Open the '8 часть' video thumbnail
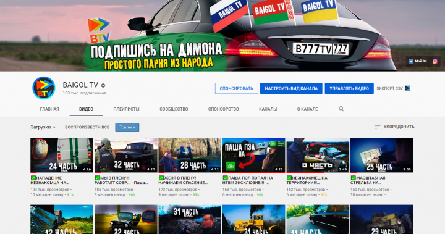 [318, 155]
